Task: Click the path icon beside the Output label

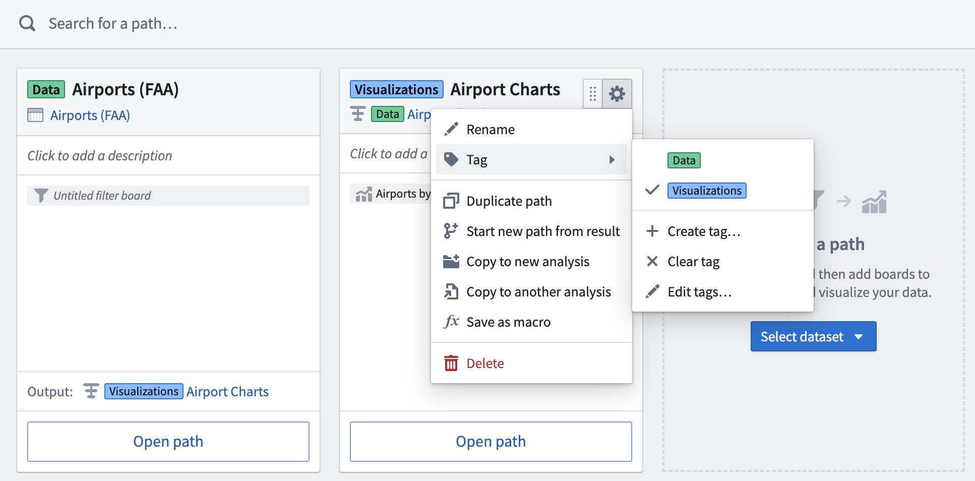Action: (x=91, y=391)
